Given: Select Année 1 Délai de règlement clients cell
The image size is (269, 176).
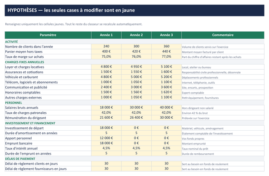Looking at the screenshot, I should point(106,164).
